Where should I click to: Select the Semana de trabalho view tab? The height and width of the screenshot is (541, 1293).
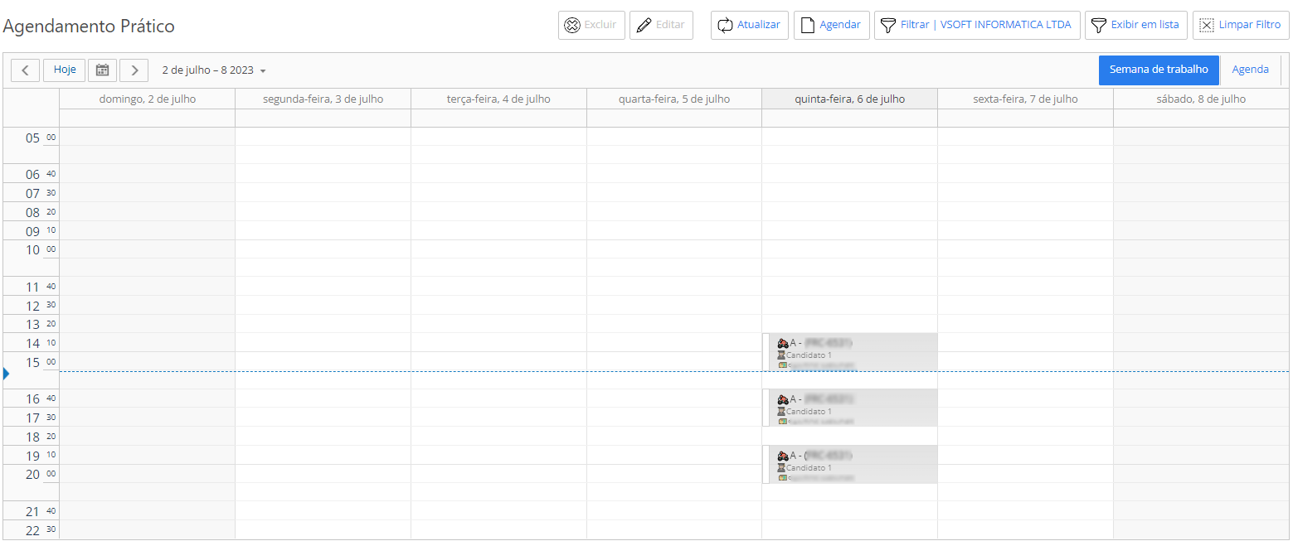[1158, 70]
